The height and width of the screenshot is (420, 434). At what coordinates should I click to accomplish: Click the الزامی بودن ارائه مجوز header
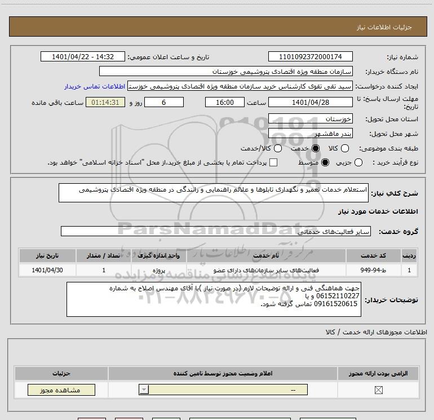[378, 373]
